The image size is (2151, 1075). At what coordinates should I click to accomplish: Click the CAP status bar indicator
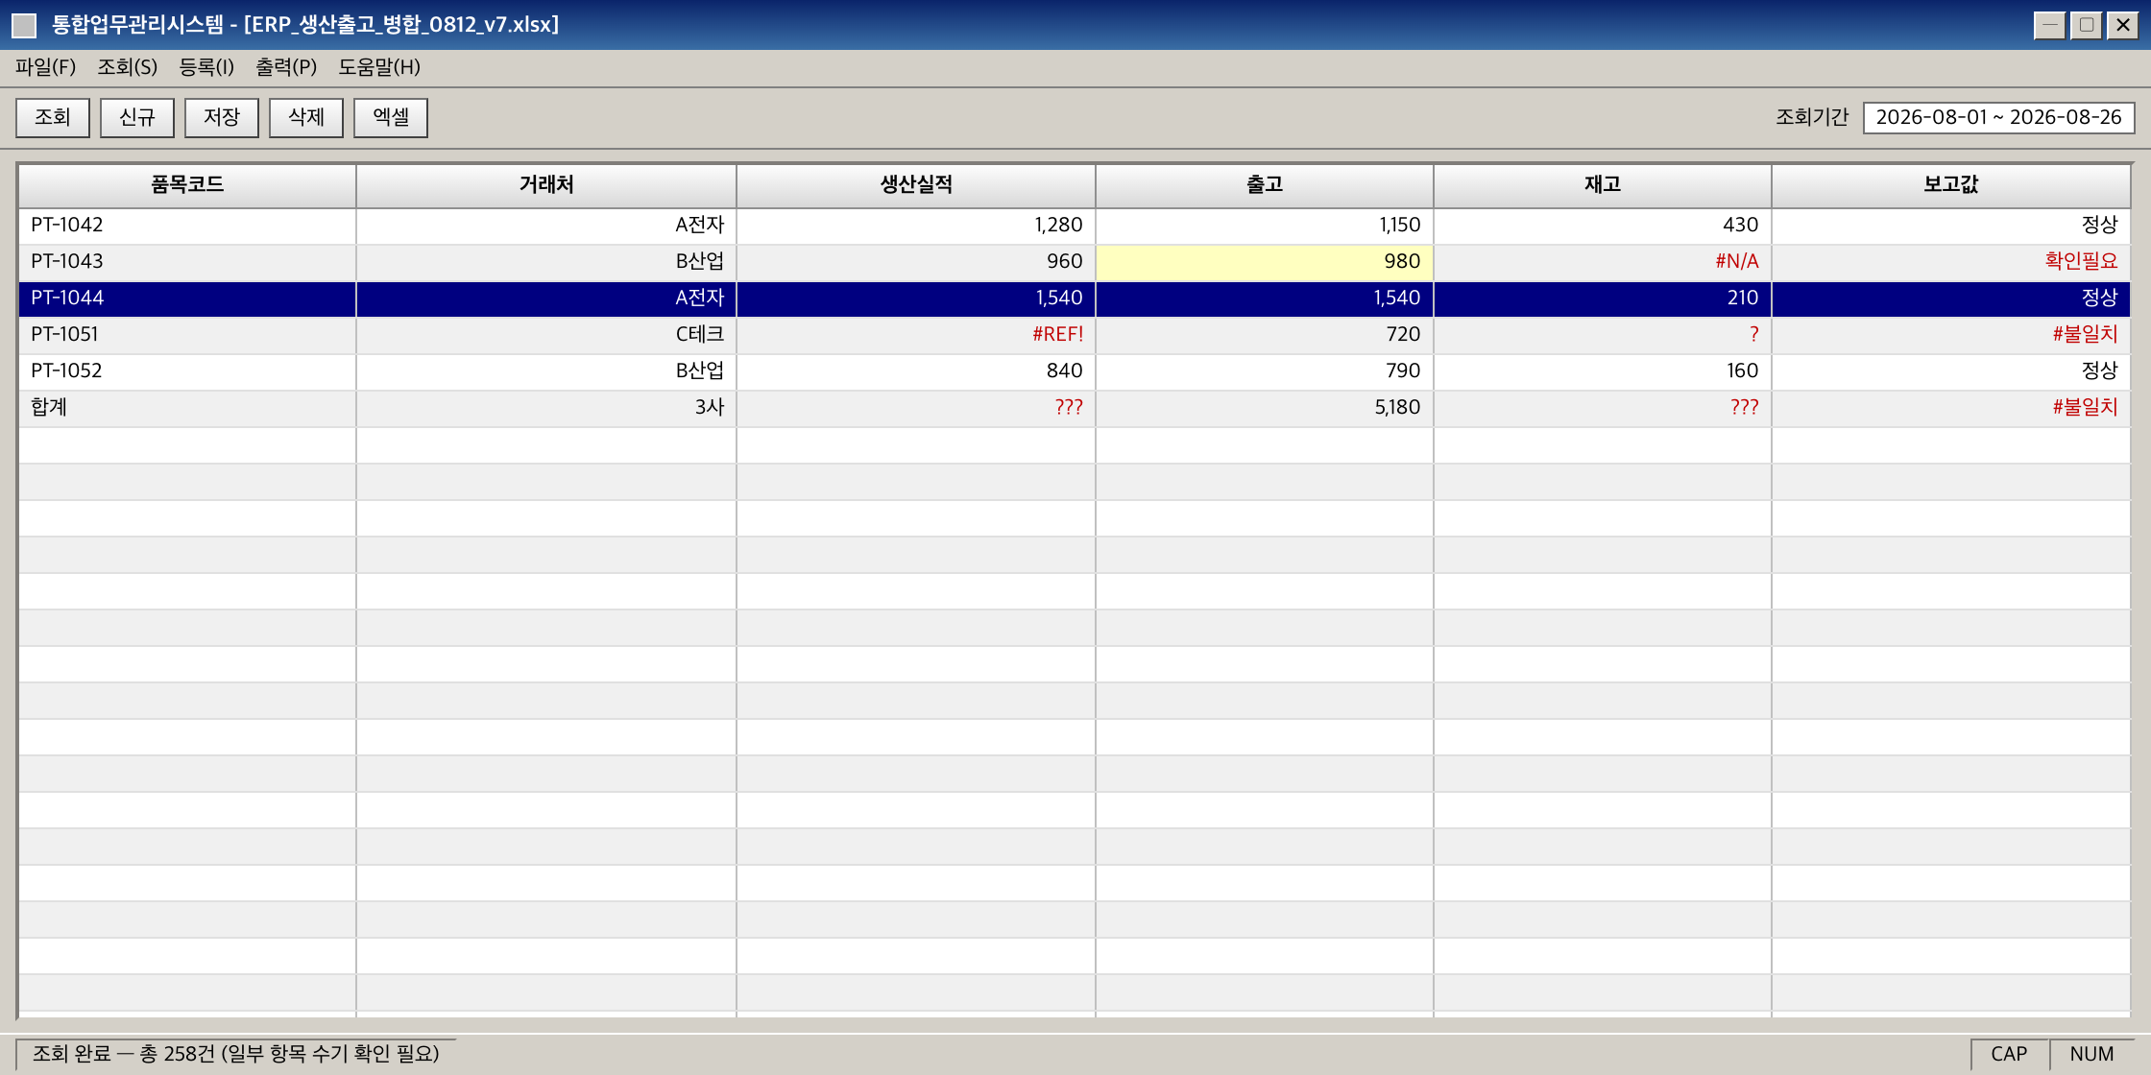click(2009, 1054)
